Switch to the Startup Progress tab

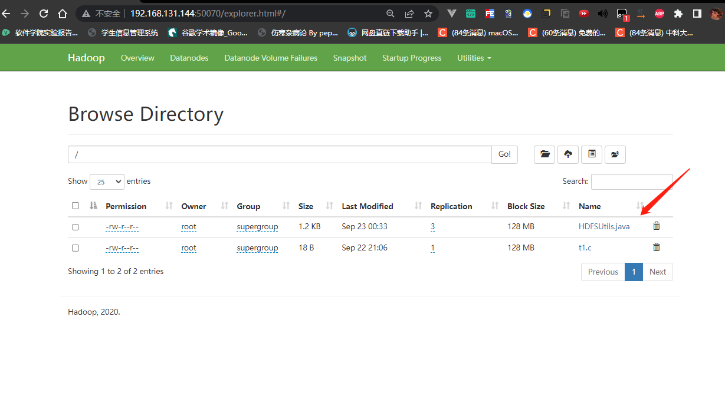pyautogui.click(x=412, y=58)
